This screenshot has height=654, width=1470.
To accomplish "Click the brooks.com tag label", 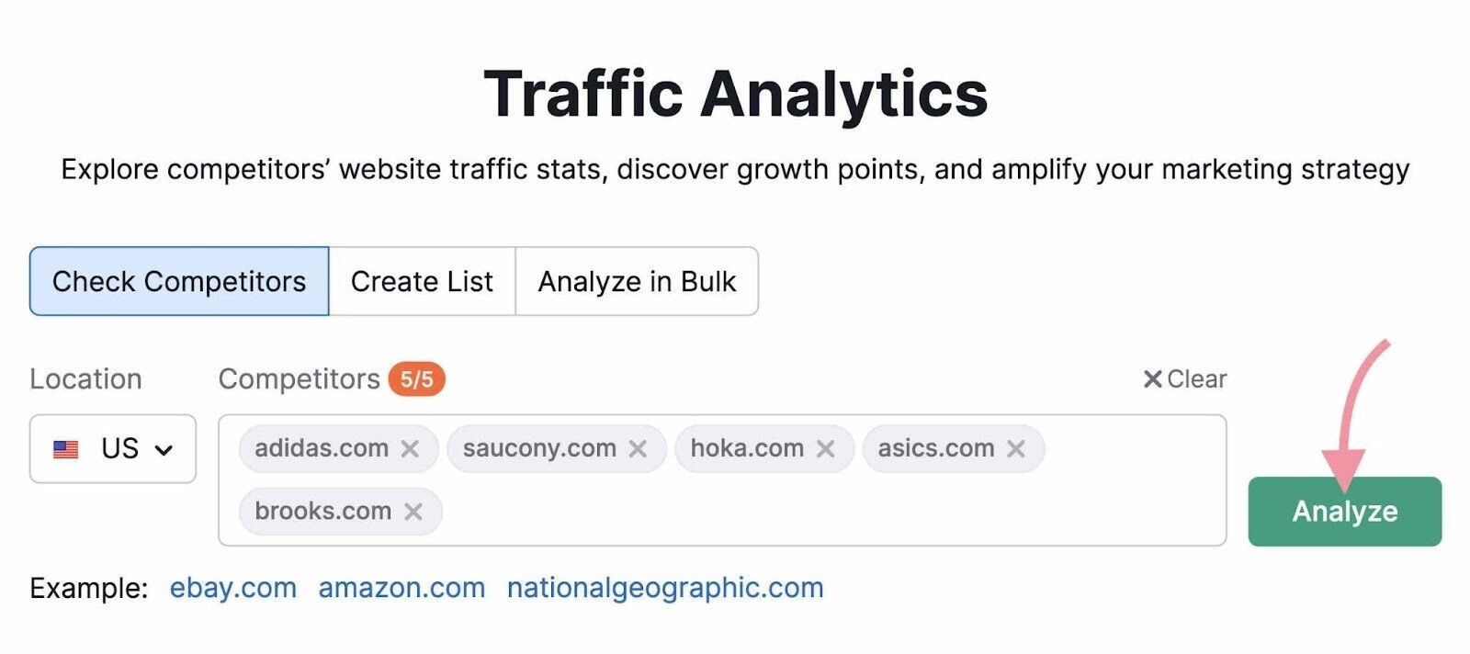I will coord(322,512).
